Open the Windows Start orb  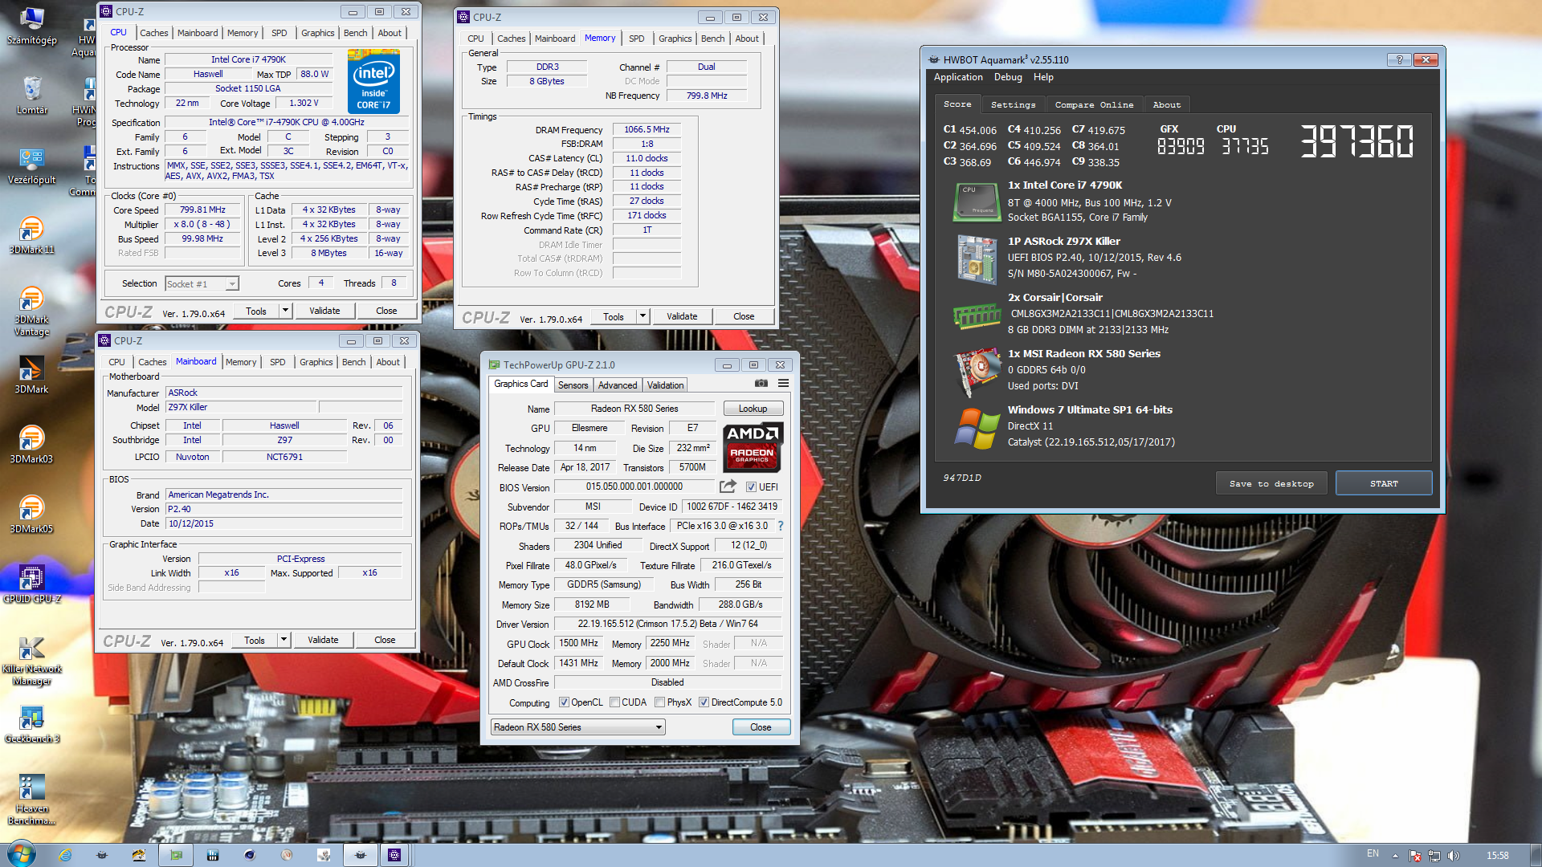pos(21,854)
